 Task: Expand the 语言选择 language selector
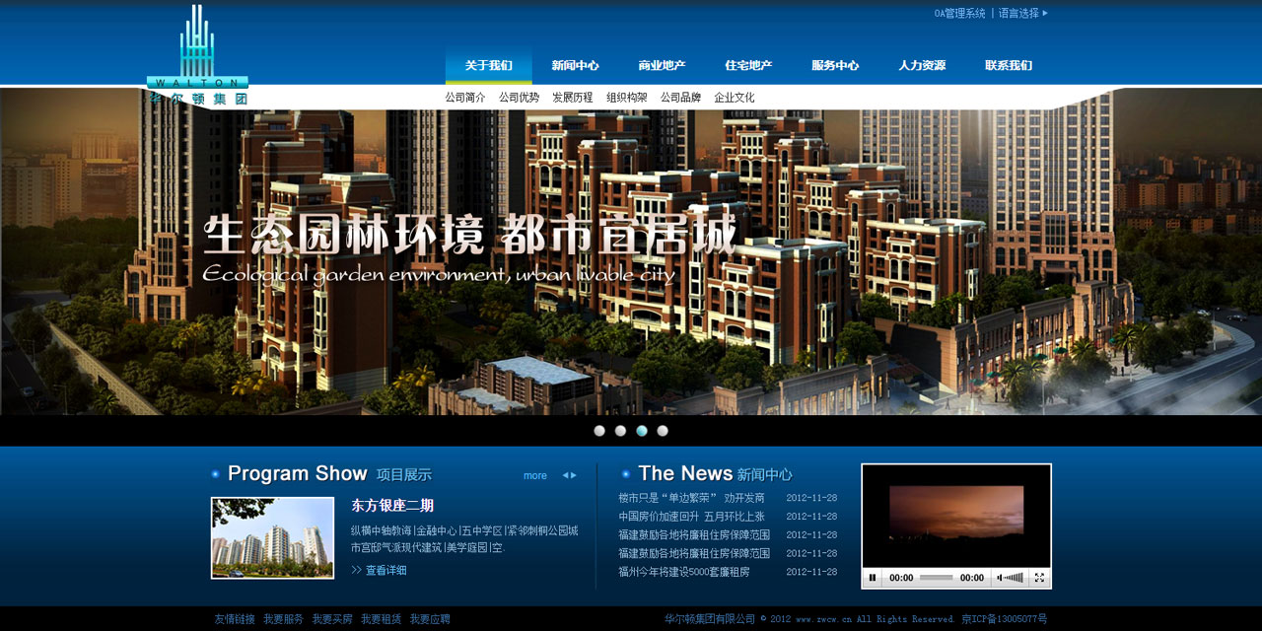tap(1023, 14)
